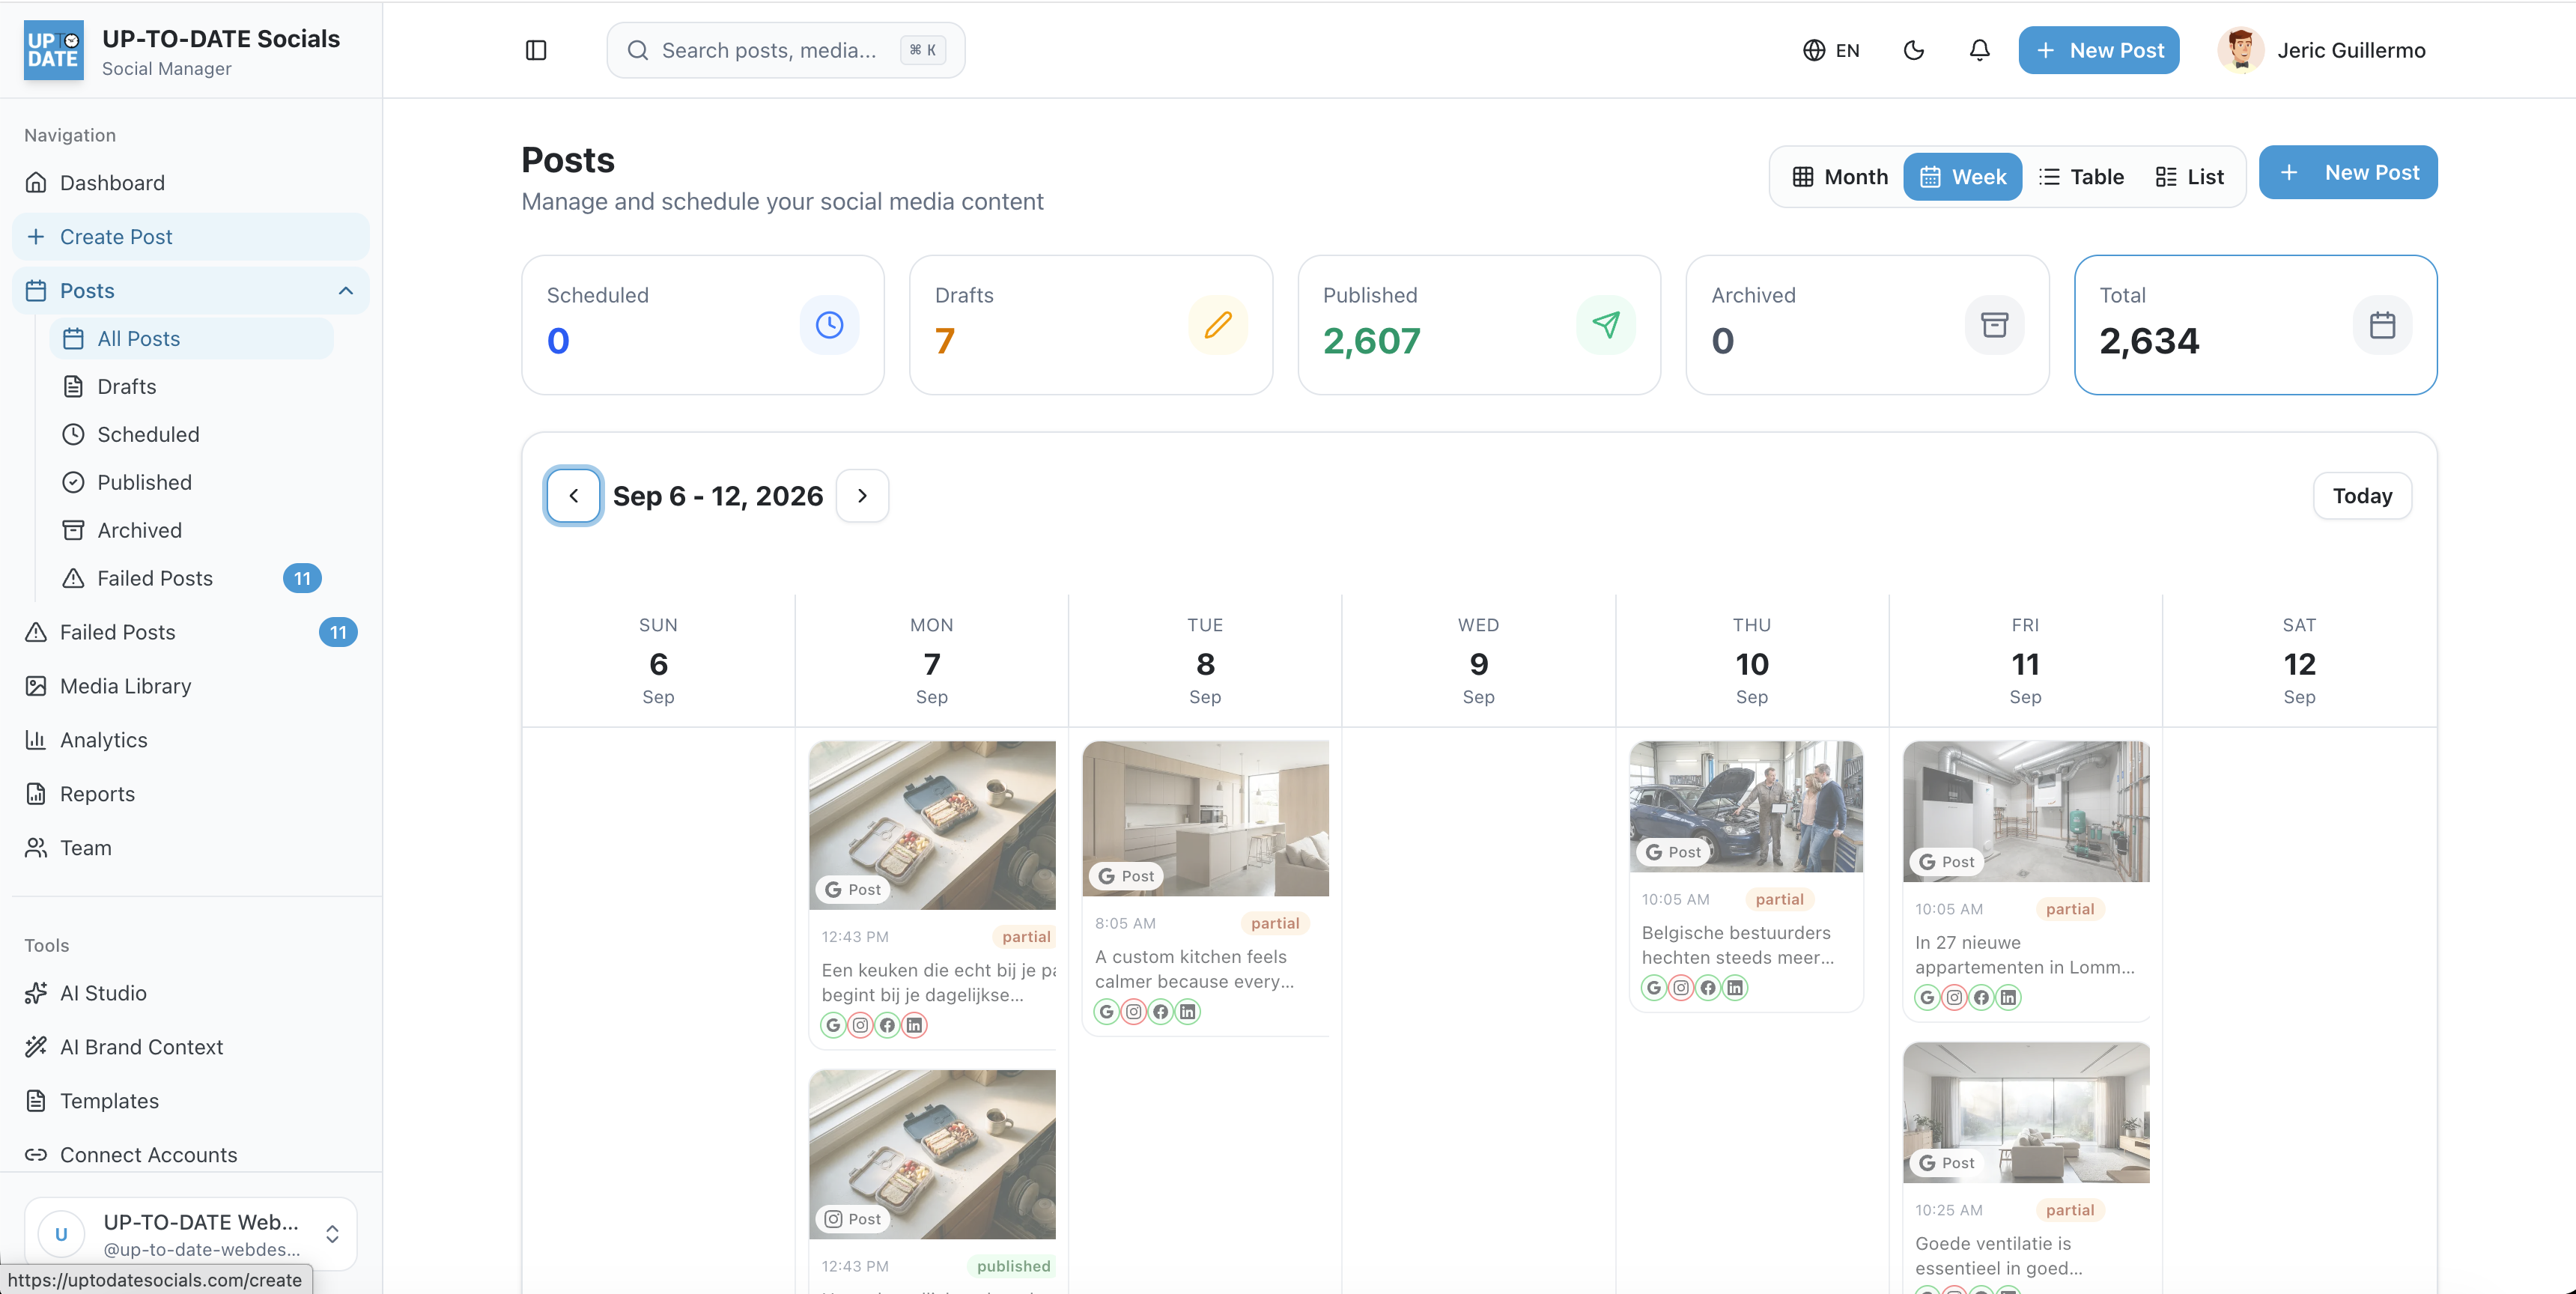Open nested Failed Posts under Posts
The height and width of the screenshot is (1294, 2576).
click(x=191, y=579)
